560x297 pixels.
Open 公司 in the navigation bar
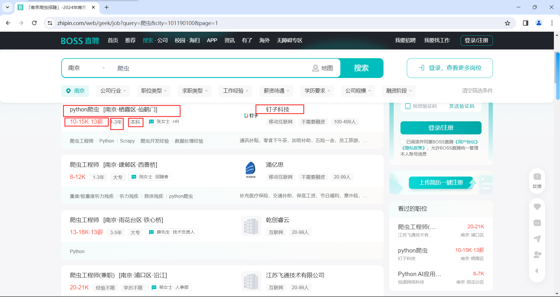click(x=163, y=40)
